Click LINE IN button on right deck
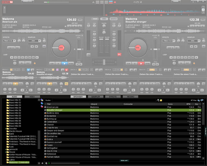The width and height of the screenshot is (207, 166). click(170, 48)
